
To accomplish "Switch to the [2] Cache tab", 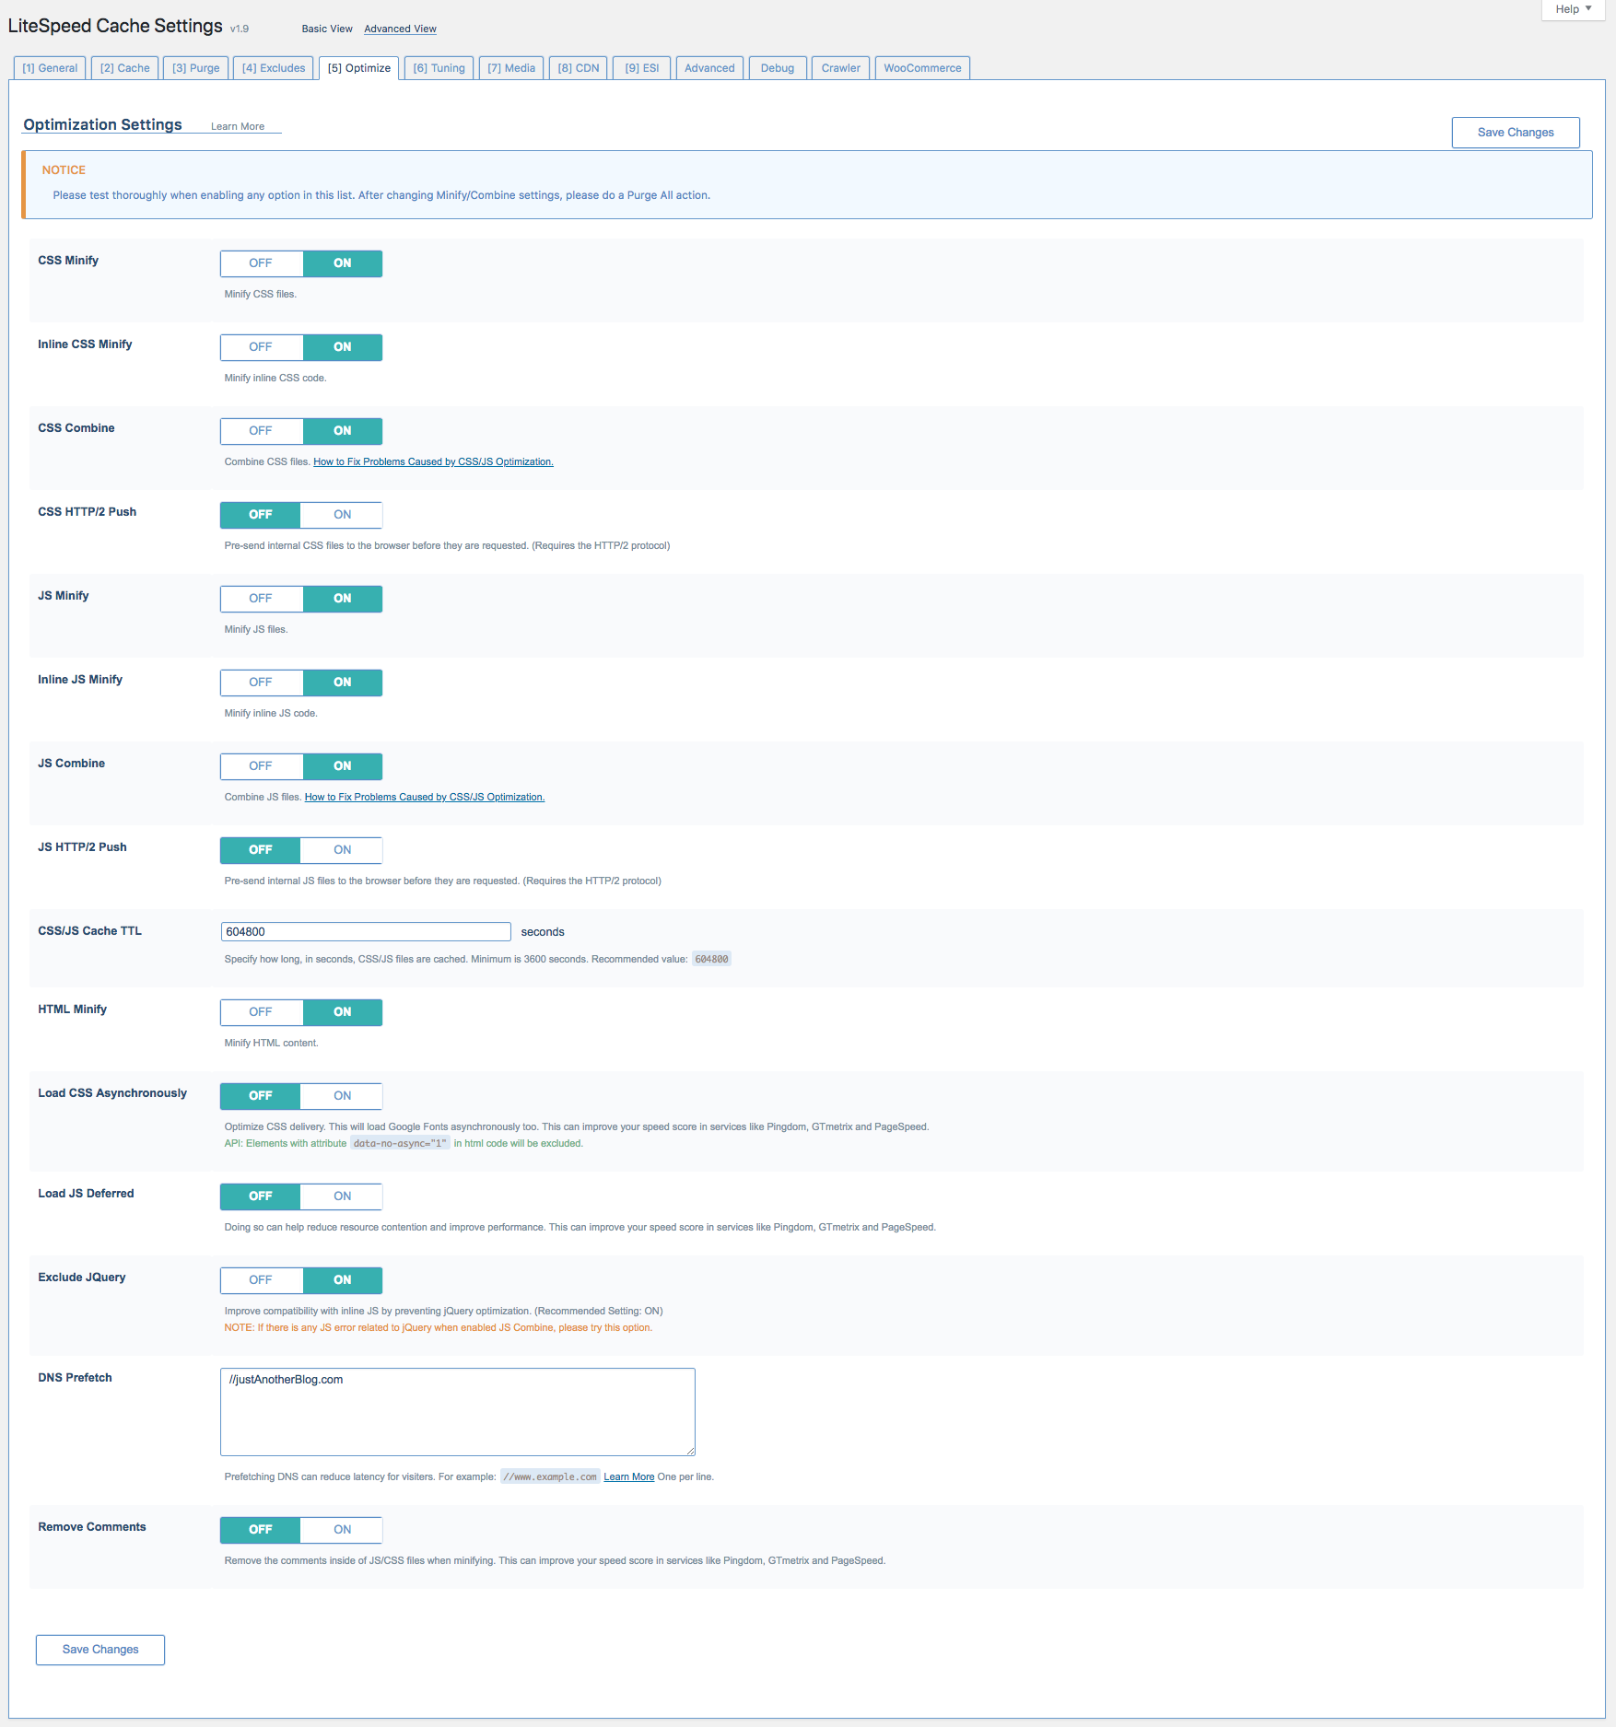I will 124,68.
